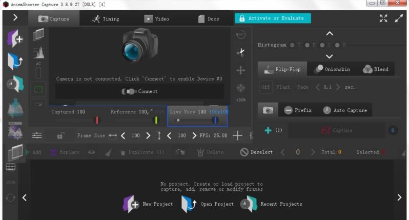Click the redo arrow icon before Delete

click(x=180, y=152)
